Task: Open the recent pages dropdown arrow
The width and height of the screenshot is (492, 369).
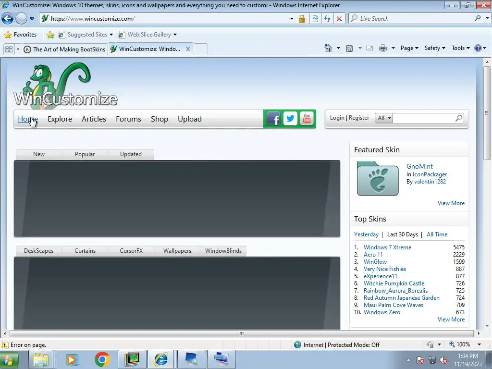Action: pyautogui.click(x=32, y=19)
